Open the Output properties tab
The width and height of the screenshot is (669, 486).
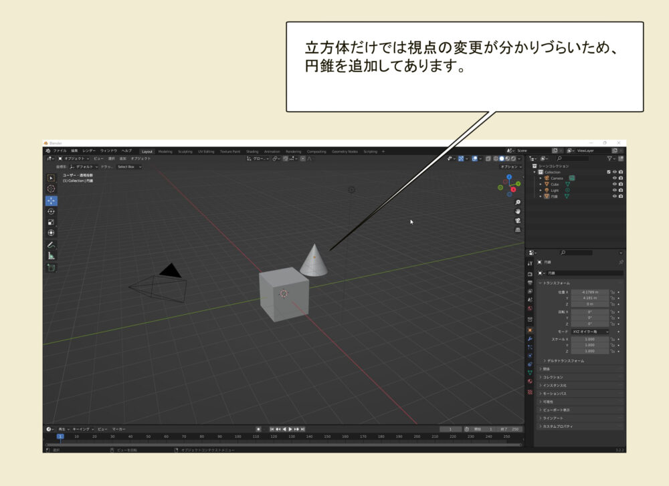click(x=530, y=283)
